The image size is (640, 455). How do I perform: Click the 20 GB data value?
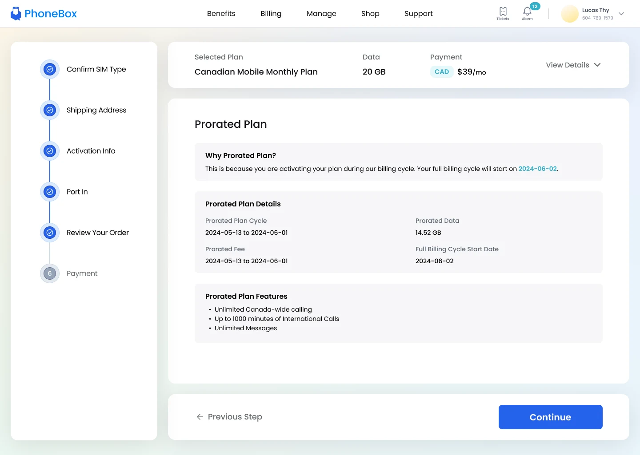click(374, 72)
